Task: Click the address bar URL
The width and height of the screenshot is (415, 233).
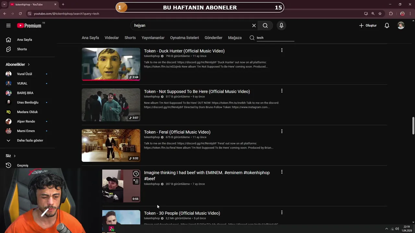Action: pos(66,14)
